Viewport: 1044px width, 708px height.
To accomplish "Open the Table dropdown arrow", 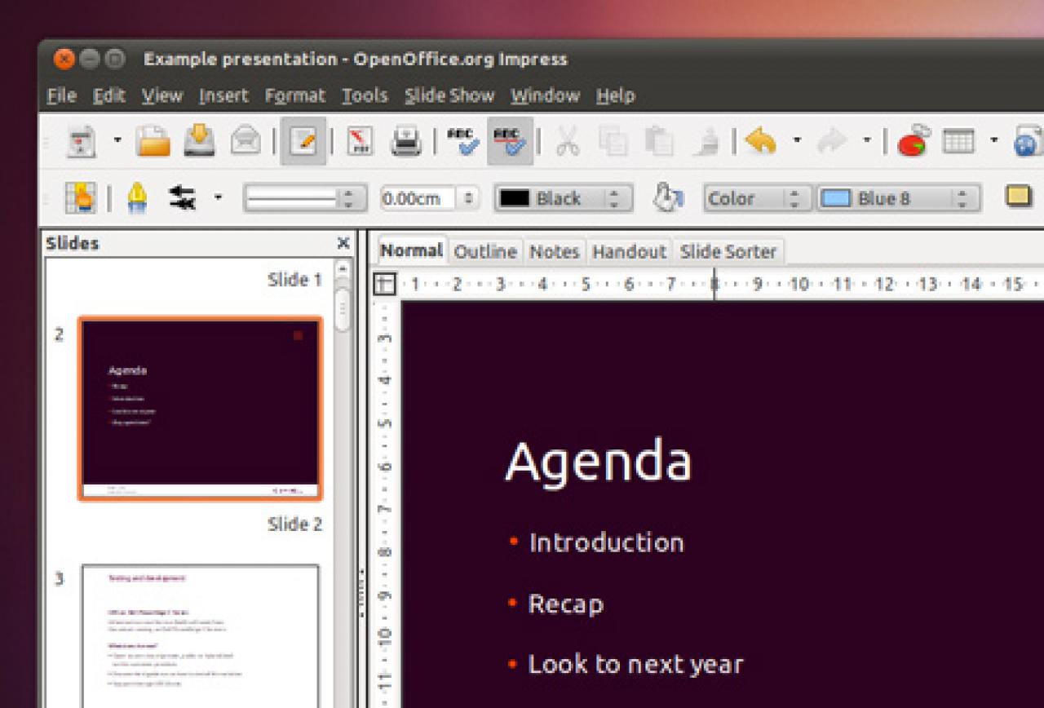I will [x=993, y=140].
